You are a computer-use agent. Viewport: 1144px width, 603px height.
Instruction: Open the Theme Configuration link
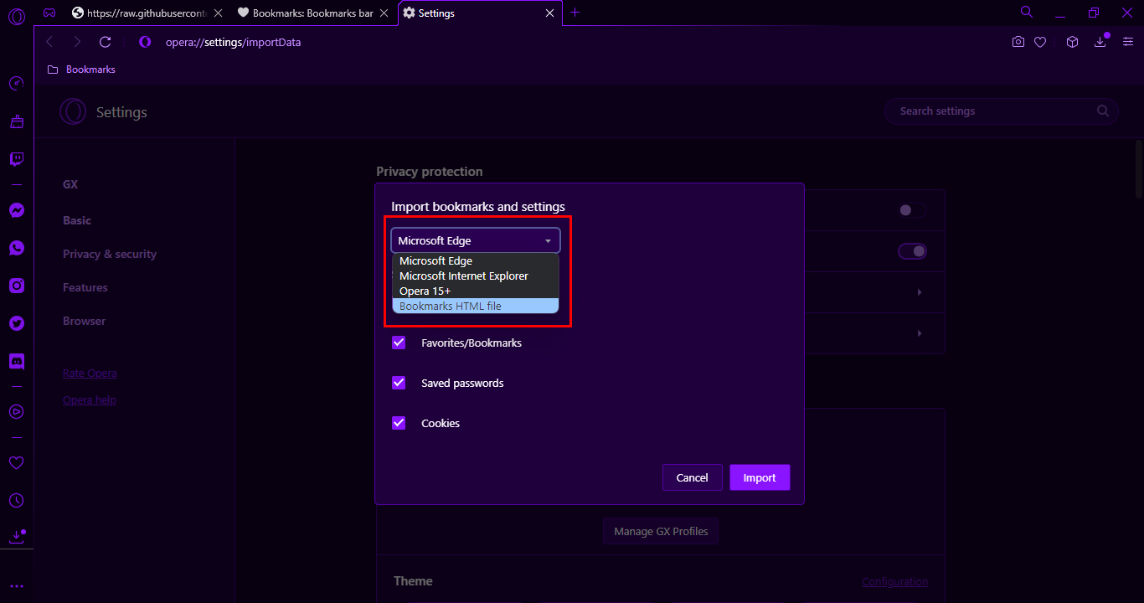click(x=895, y=582)
